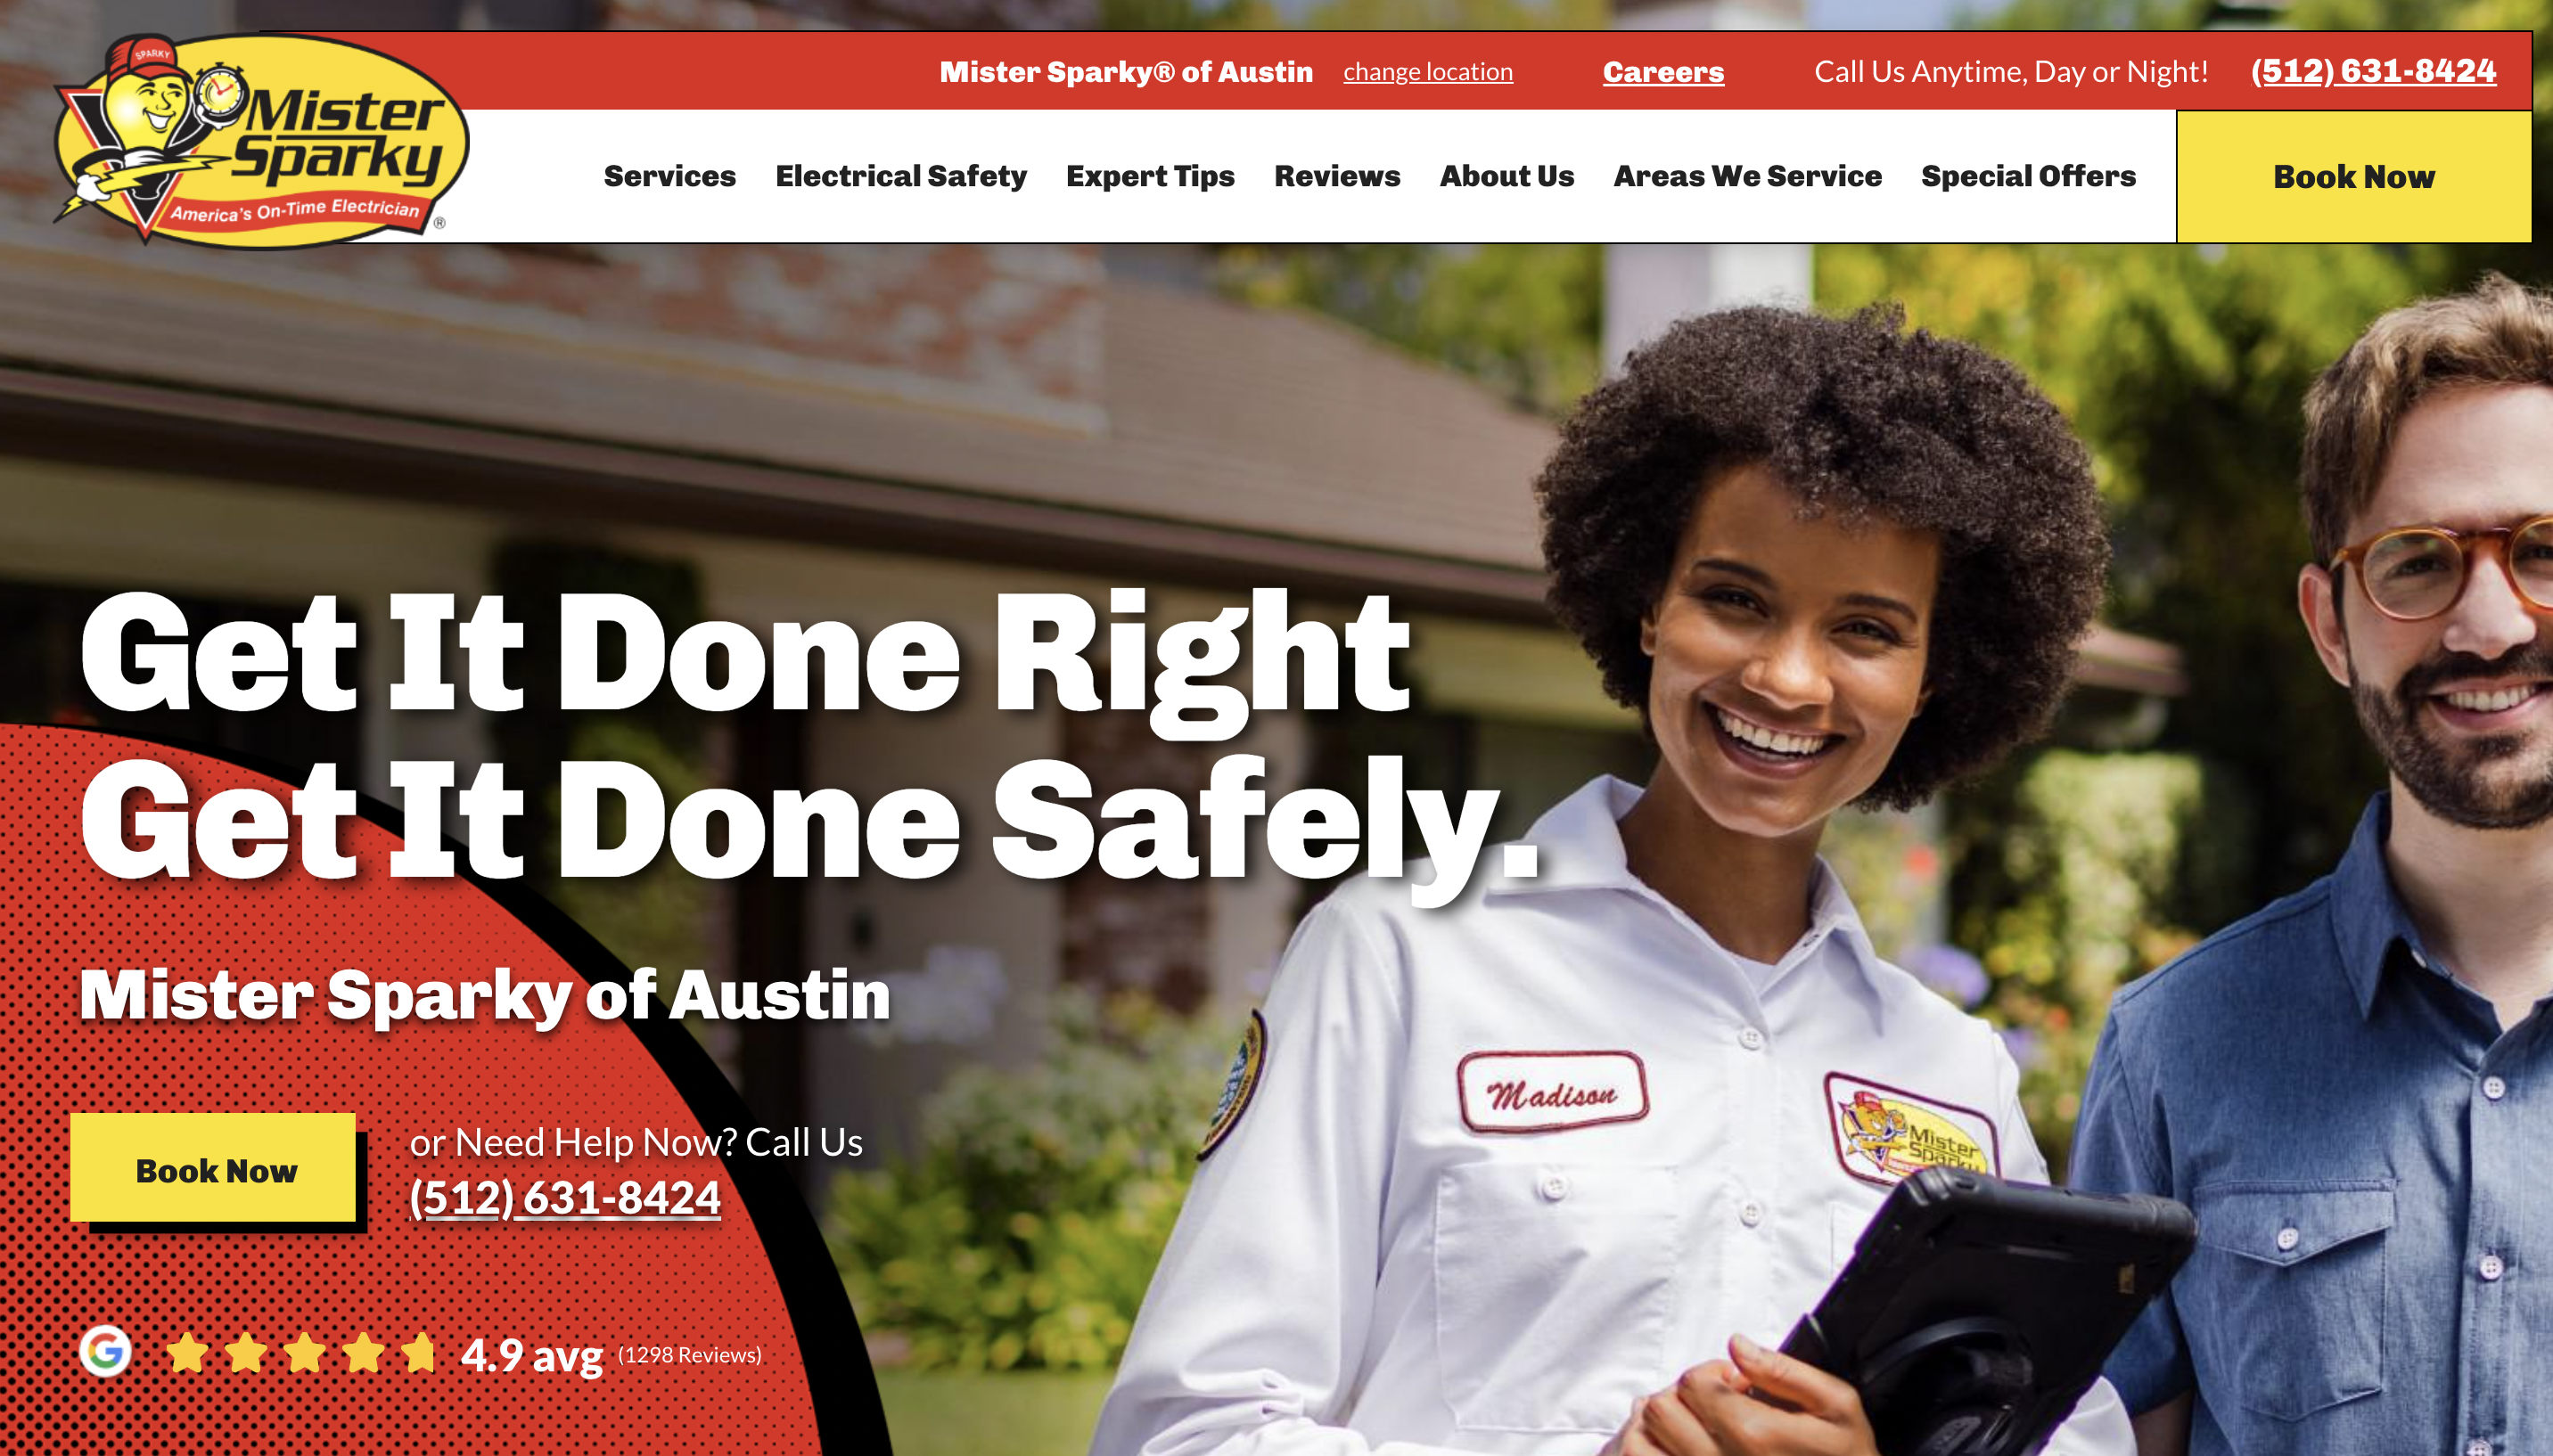Click the Mister Sparky® of Austin location label
Screen dimensions: 2553x1456
point(1126,72)
